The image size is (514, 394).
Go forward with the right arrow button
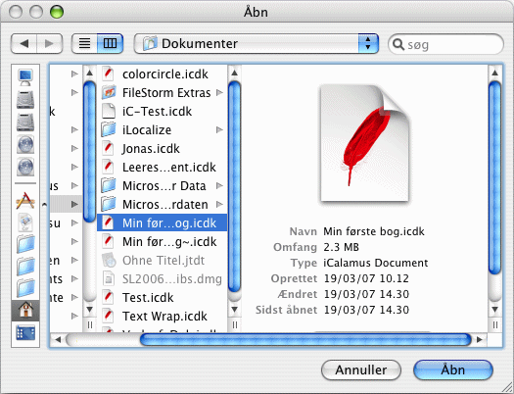click(49, 43)
